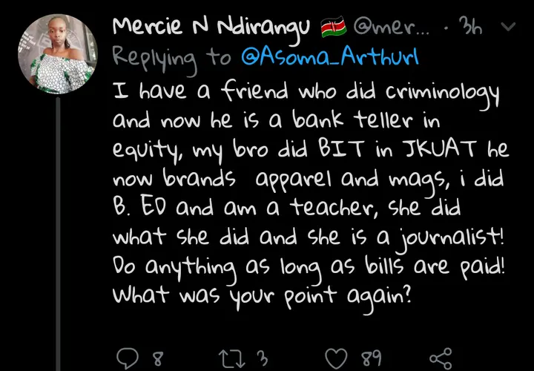The height and width of the screenshot is (371, 534).
Task: Click the "Do anything as long as bills" line
Action: pyautogui.click(x=308, y=268)
